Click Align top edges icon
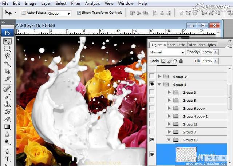This screenshot has height=166, width=233. coord(133,13)
